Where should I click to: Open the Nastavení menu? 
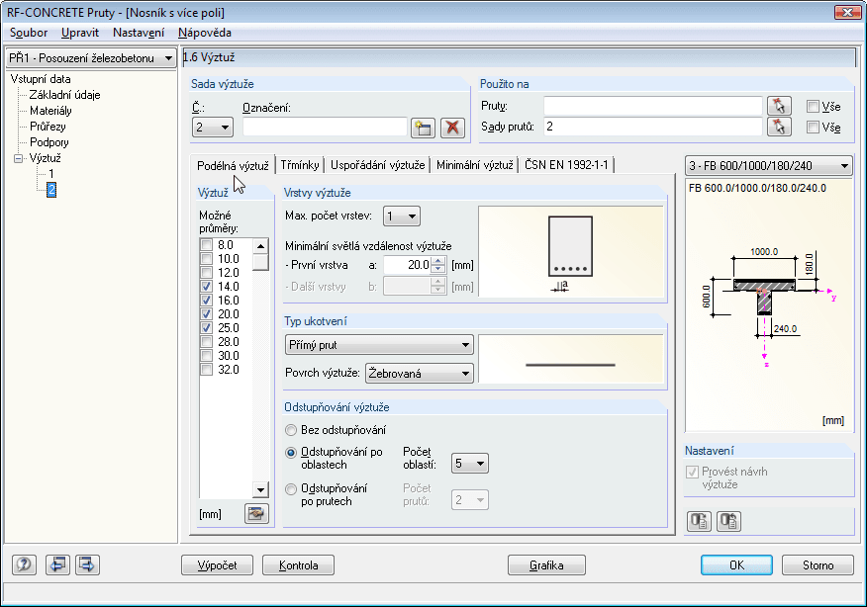(139, 33)
